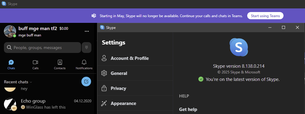Click the large Skype logo
This screenshot has height=114, width=305.
pyautogui.click(x=239, y=47)
